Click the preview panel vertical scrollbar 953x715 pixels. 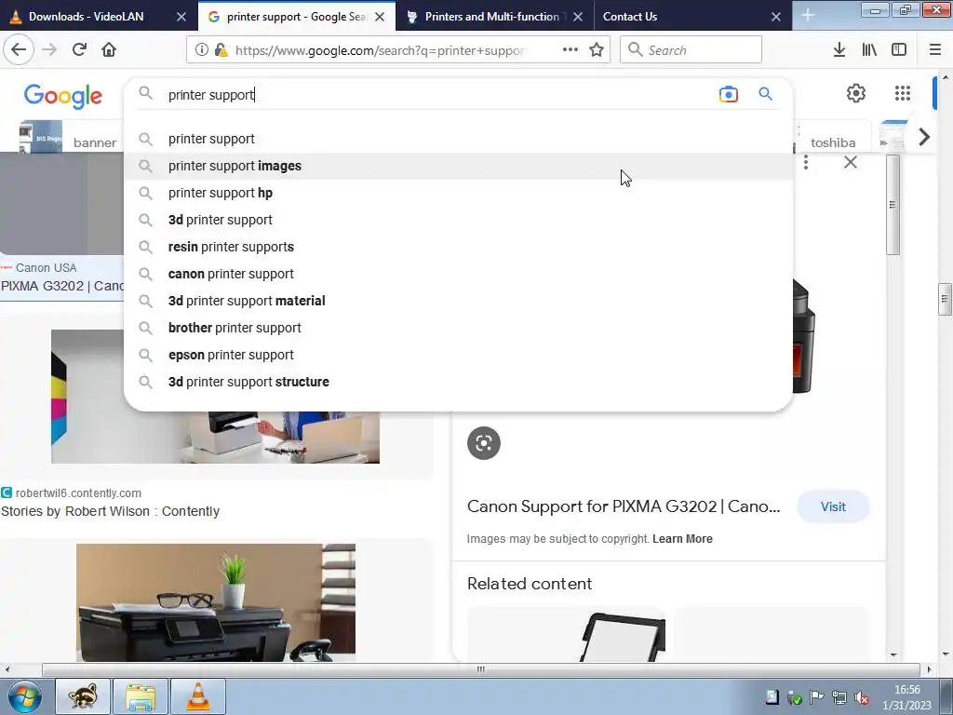pos(893,205)
